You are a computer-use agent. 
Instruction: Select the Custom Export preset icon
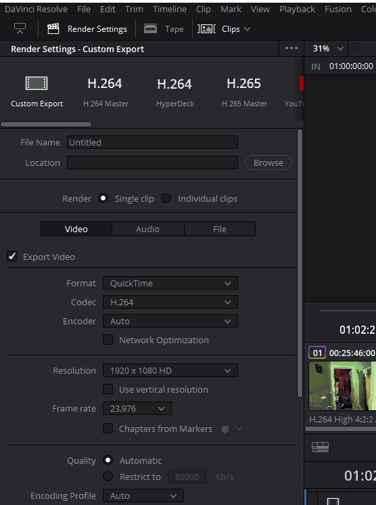37,83
